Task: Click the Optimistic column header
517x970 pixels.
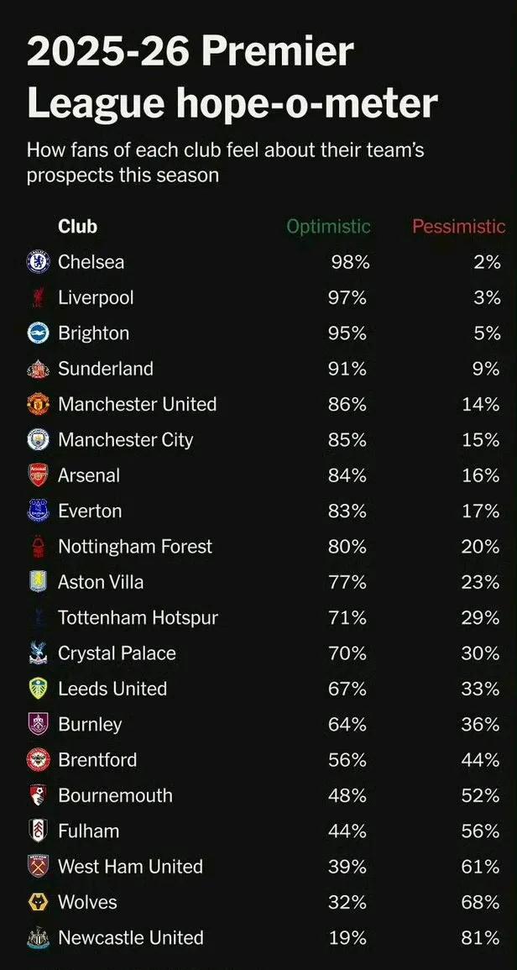Action: tap(328, 227)
